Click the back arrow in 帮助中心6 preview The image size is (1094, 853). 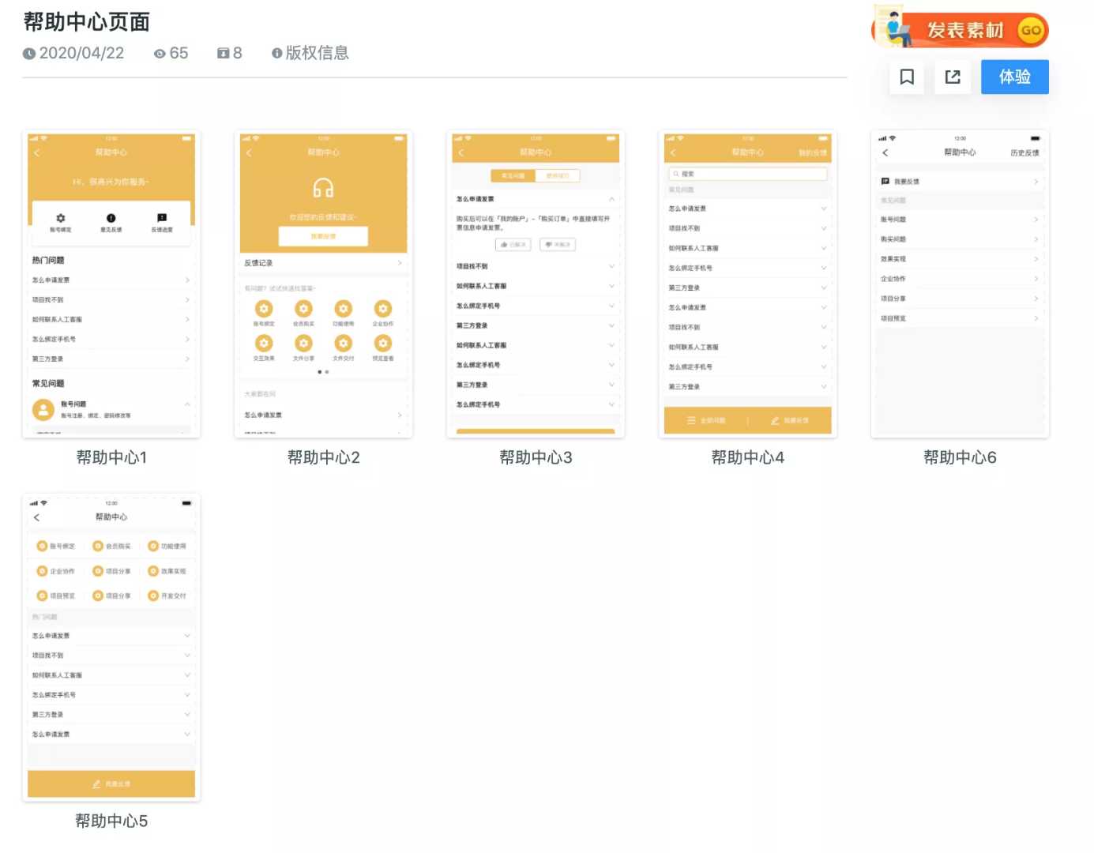pos(885,152)
